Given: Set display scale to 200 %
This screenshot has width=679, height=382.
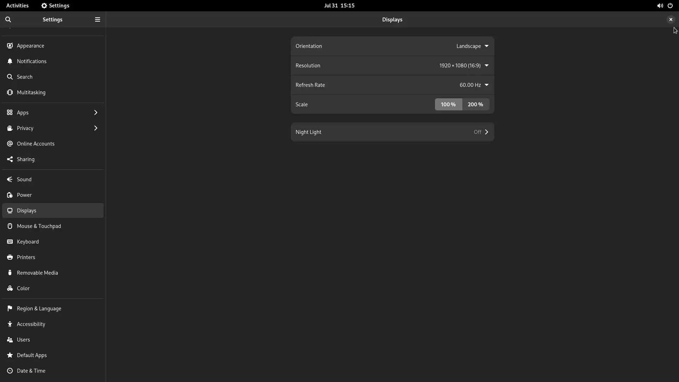Looking at the screenshot, I should coord(475,104).
